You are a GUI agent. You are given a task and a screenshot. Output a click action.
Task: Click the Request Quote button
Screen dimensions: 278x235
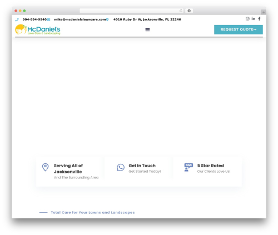pos(239,29)
